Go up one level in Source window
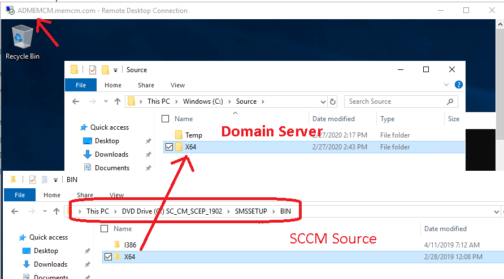Viewport: 504px width, 279px height. coord(118,101)
